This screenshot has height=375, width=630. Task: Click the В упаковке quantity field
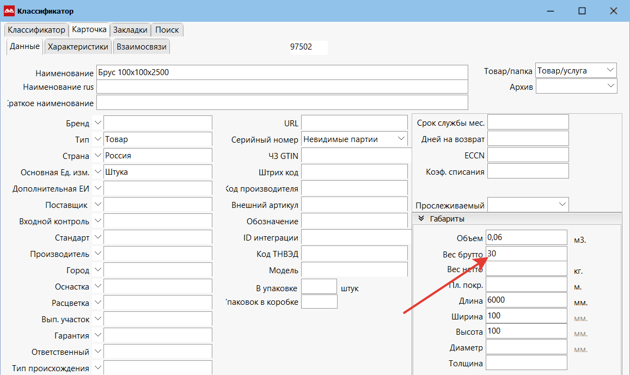(x=319, y=287)
